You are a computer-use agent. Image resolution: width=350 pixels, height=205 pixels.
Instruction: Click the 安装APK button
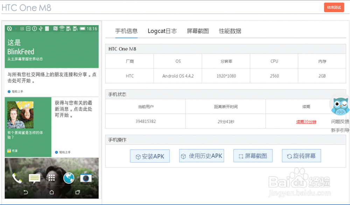coord(150,156)
